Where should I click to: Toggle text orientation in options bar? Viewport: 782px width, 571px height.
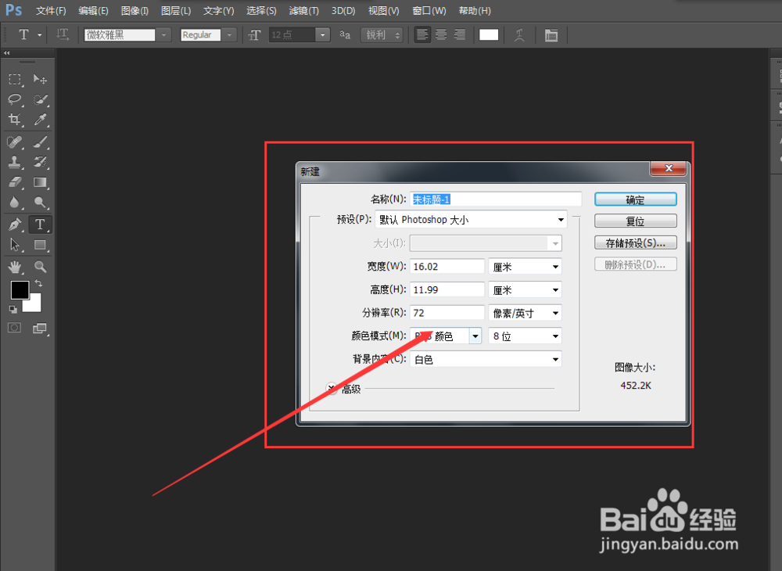pyautogui.click(x=63, y=34)
